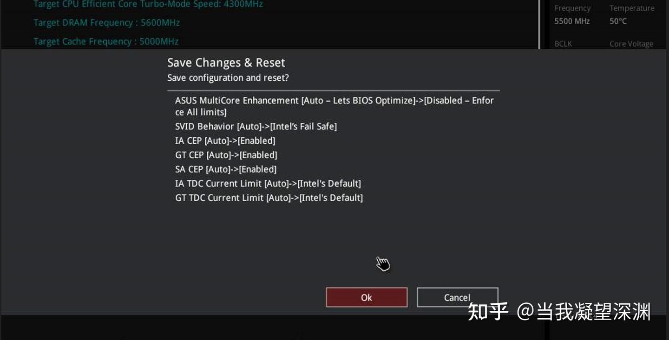
Task: Select the IA TDC Current Limit entry
Action: coord(268,183)
